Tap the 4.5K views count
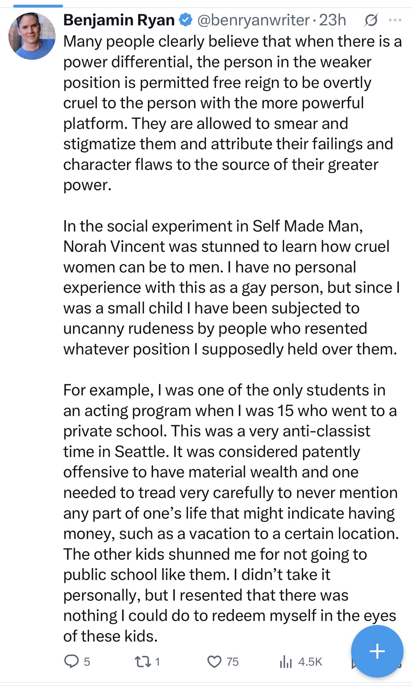Screen dimensions: 412x686 (310, 661)
